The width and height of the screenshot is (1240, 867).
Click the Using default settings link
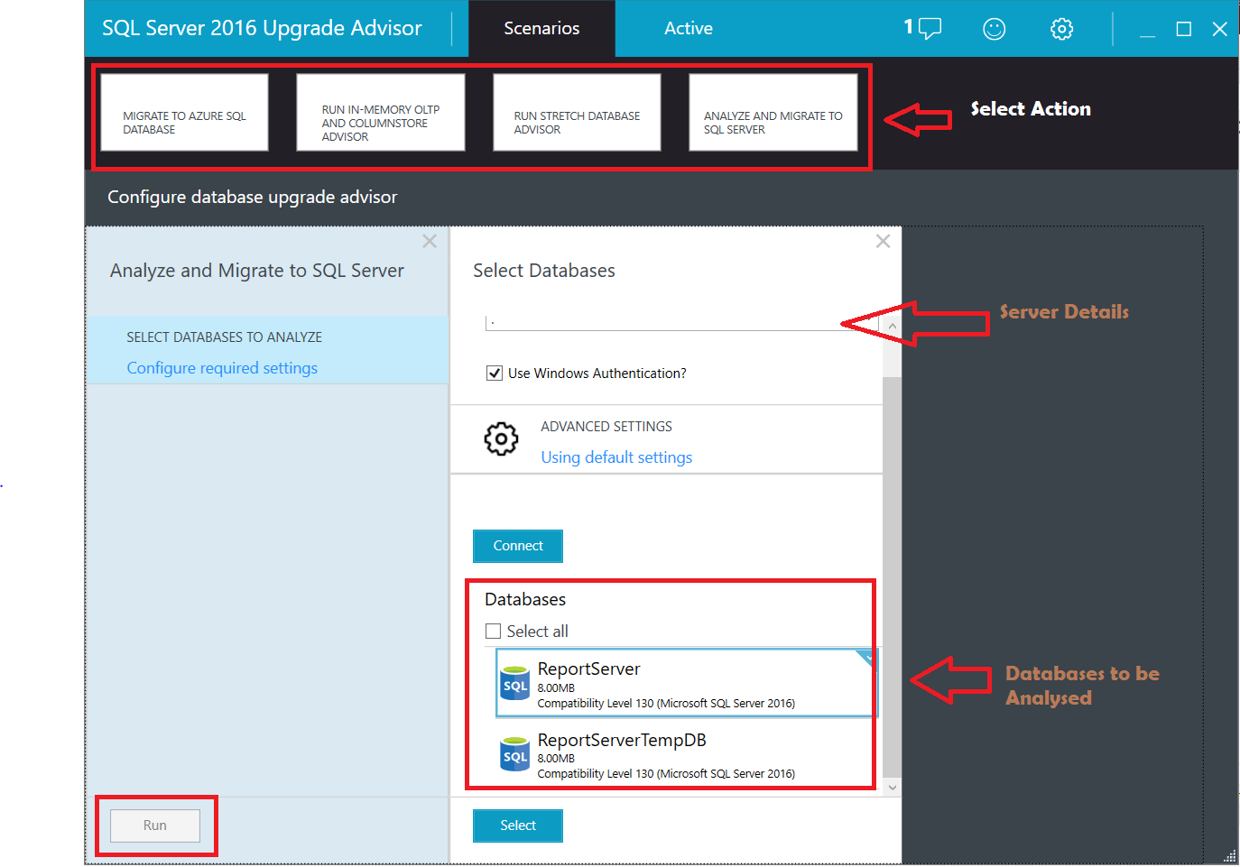616,457
